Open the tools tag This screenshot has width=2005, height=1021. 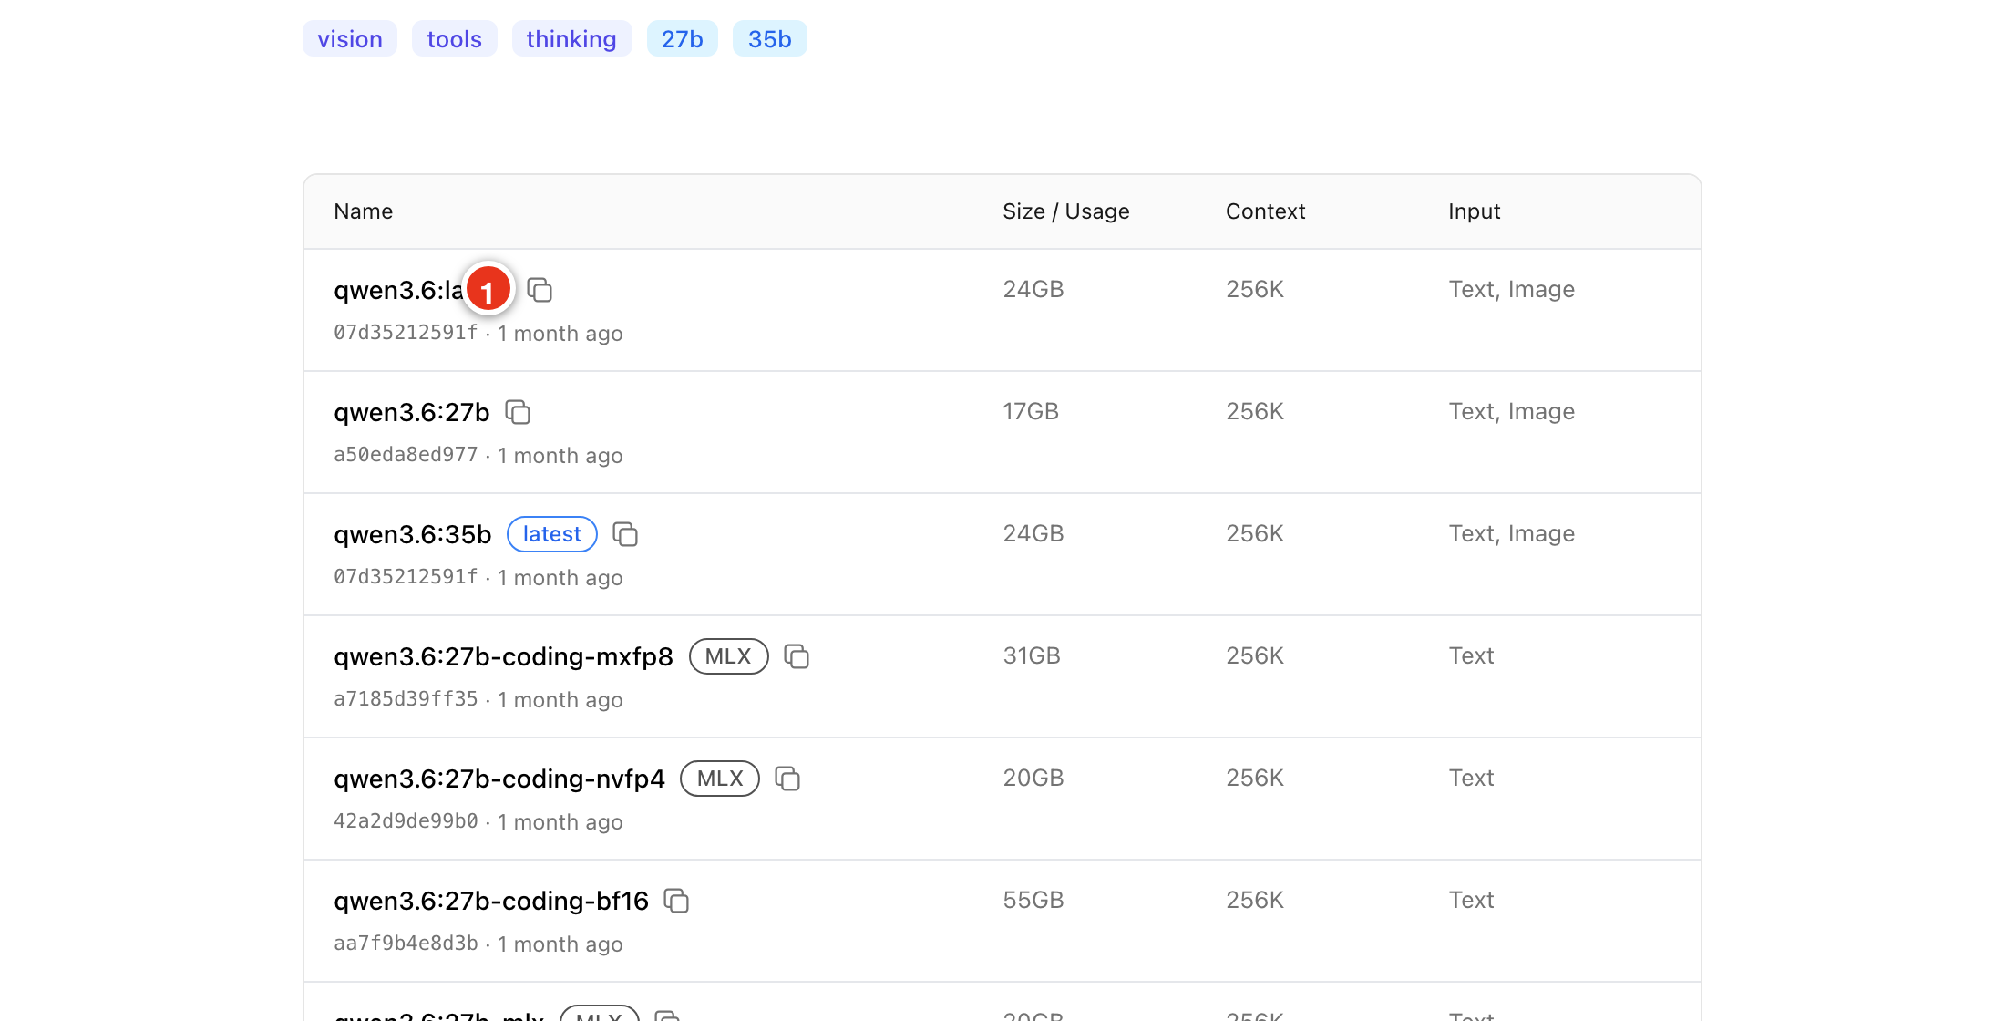454,39
